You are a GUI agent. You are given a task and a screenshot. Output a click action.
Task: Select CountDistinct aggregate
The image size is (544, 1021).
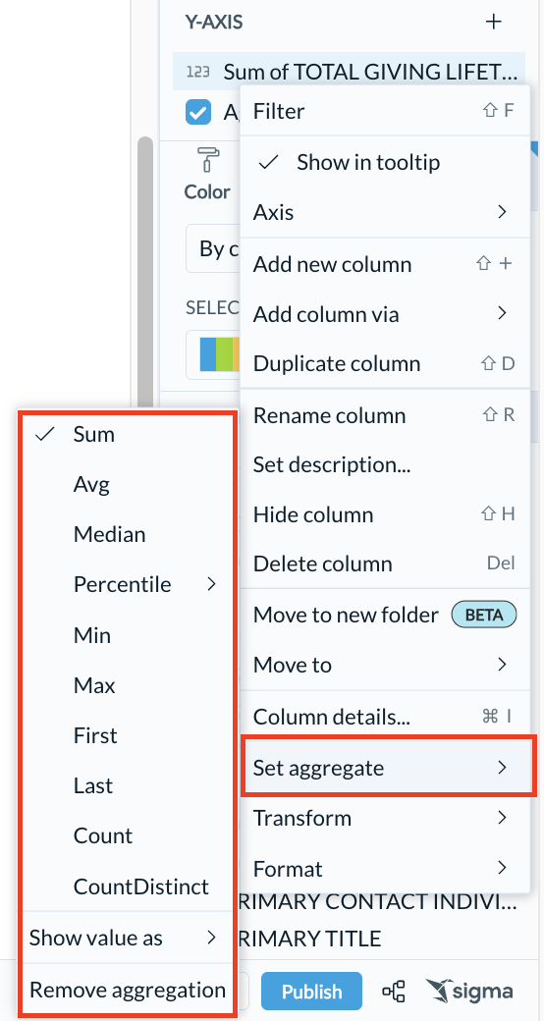click(x=127, y=887)
